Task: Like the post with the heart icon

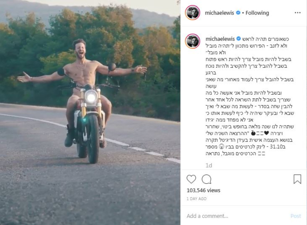Action: 191,179
